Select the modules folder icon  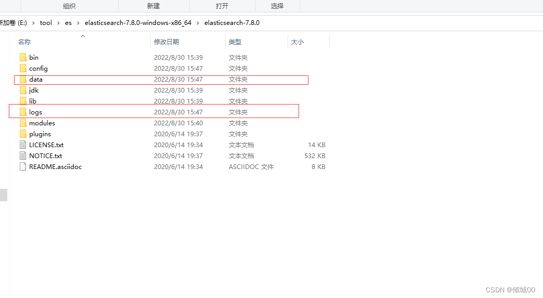coord(23,123)
